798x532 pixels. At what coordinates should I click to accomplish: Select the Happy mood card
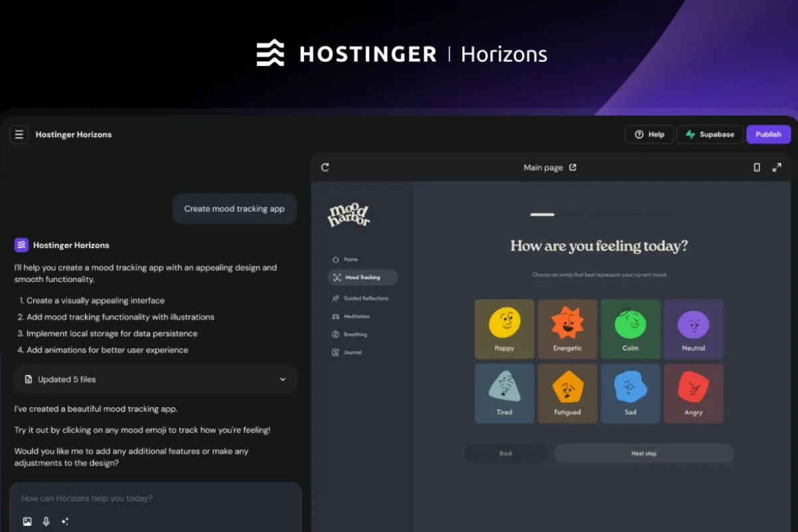click(505, 328)
